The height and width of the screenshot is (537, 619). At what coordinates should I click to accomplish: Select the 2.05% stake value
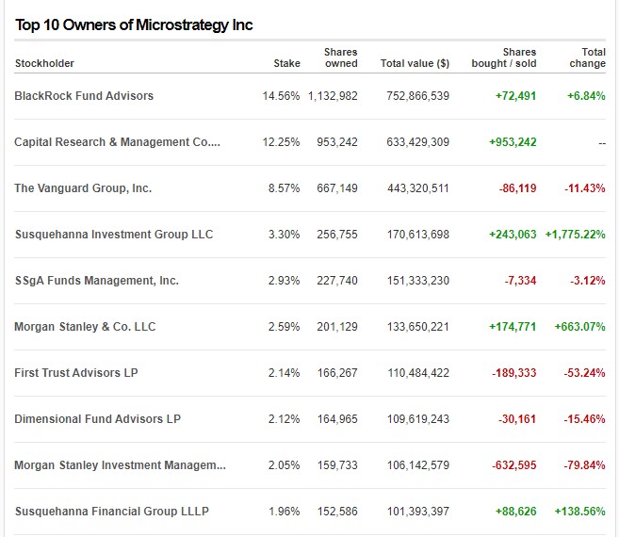pyautogui.click(x=284, y=465)
